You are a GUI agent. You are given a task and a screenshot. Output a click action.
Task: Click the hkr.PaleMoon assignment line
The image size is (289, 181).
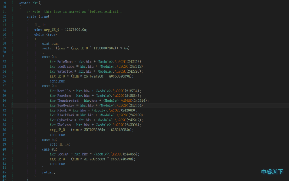pos(96,61)
